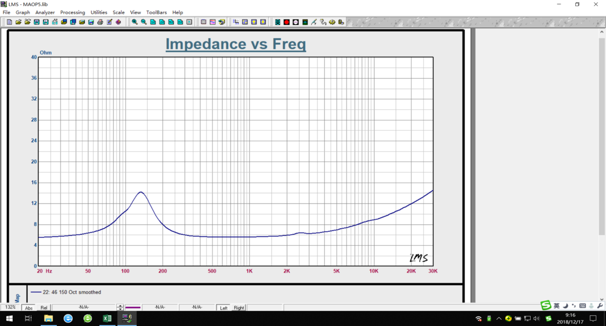The width and height of the screenshot is (606, 326).
Task: Click the 132% zoom level field
Action: 10,308
